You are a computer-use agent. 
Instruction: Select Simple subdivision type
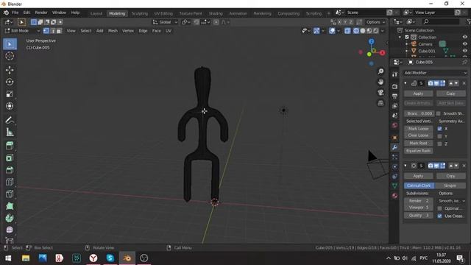(450, 185)
